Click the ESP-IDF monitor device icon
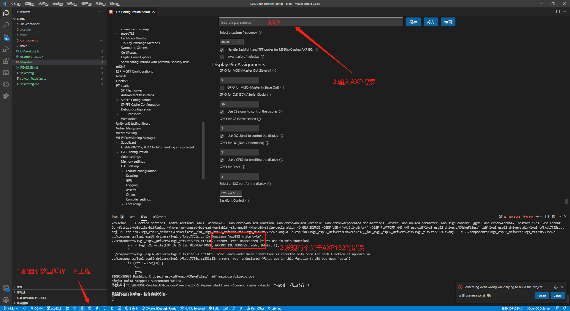 104,308
